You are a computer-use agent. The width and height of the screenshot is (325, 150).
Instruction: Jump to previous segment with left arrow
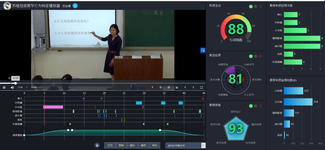185,87
